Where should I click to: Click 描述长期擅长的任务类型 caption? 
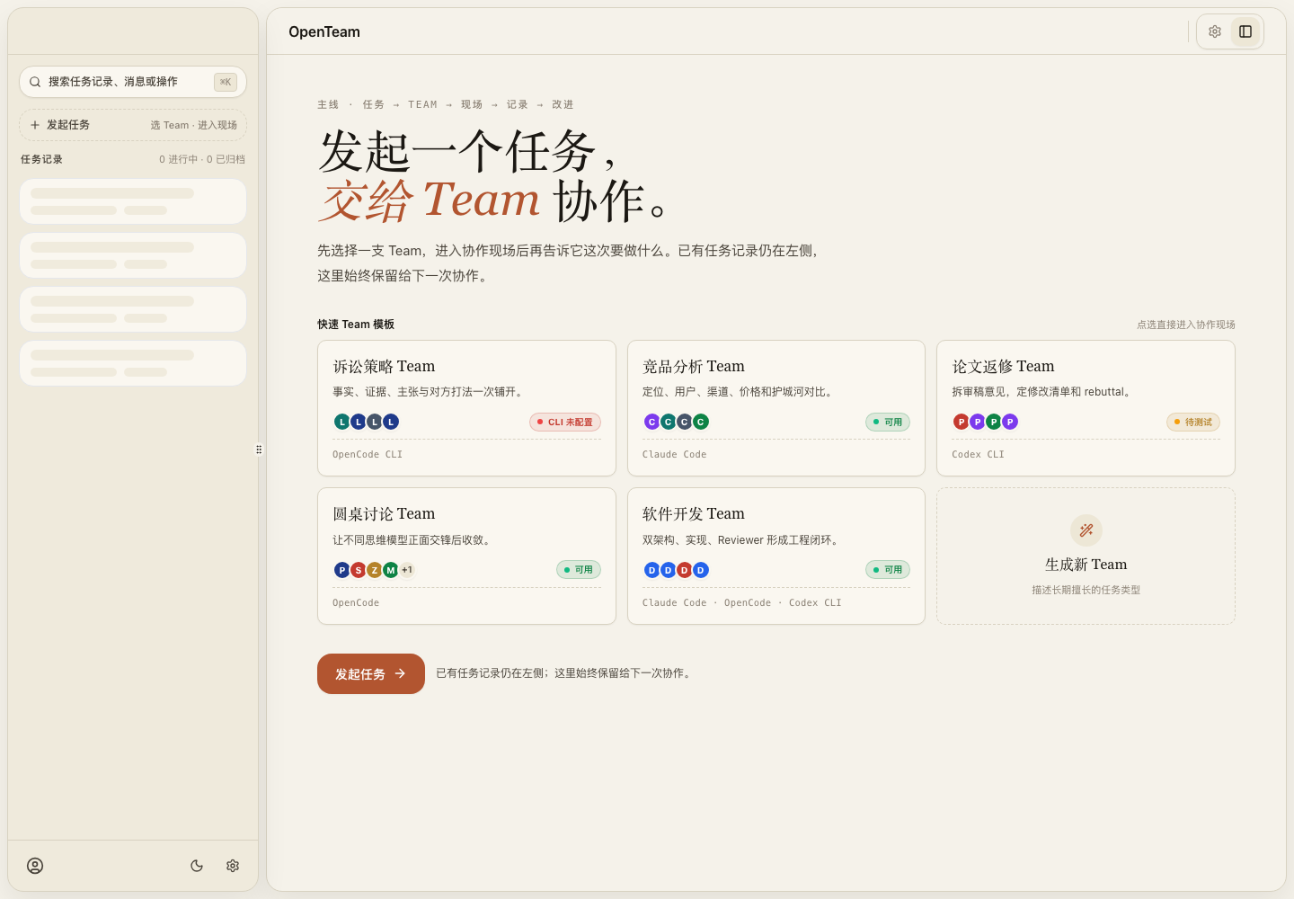(x=1086, y=590)
